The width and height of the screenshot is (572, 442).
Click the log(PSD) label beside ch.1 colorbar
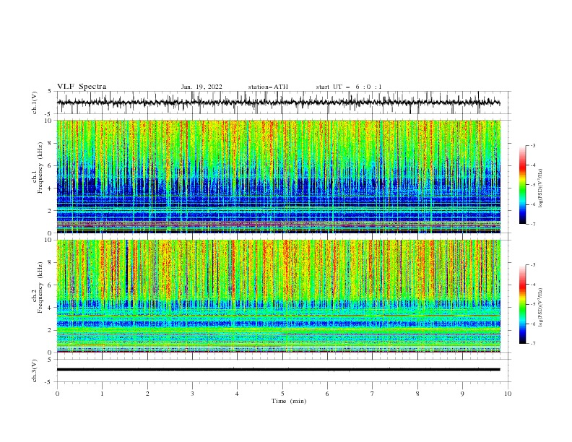[540, 188]
